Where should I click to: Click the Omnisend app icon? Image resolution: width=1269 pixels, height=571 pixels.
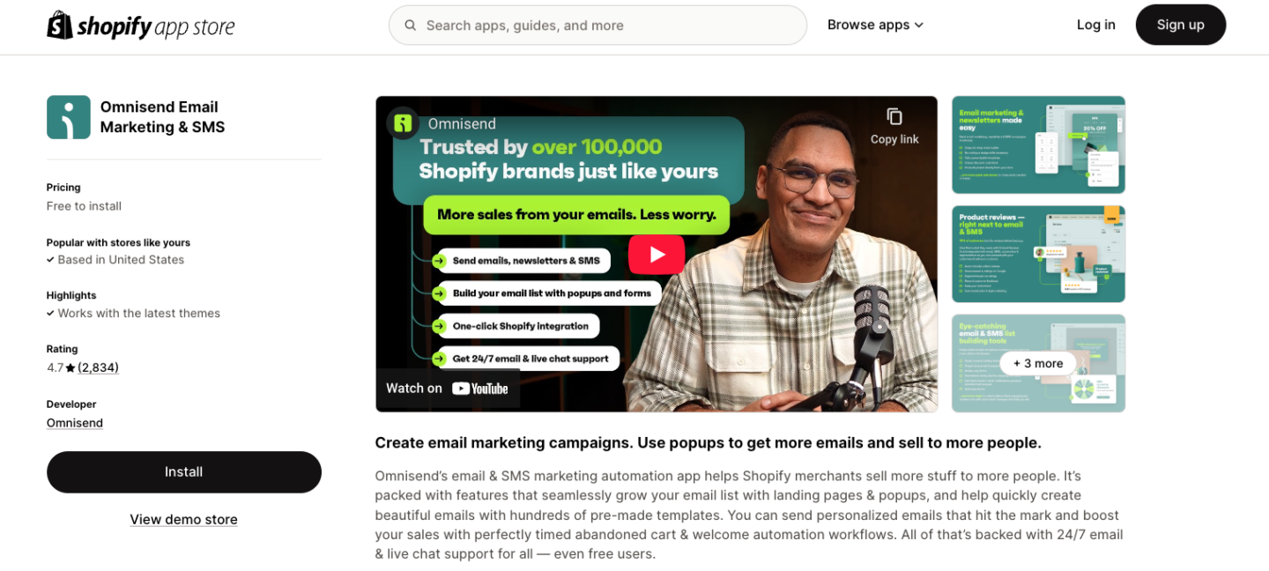69,117
